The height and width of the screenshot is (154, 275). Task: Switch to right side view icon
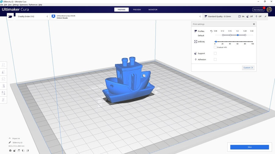coord(28,151)
